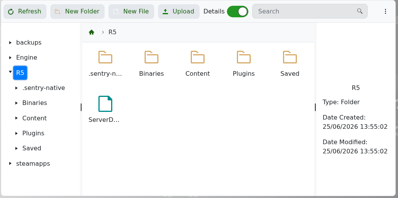The height and width of the screenshot is (198, 398).
Task: Select Binaries in the folder tree
Action: point(35,103)
